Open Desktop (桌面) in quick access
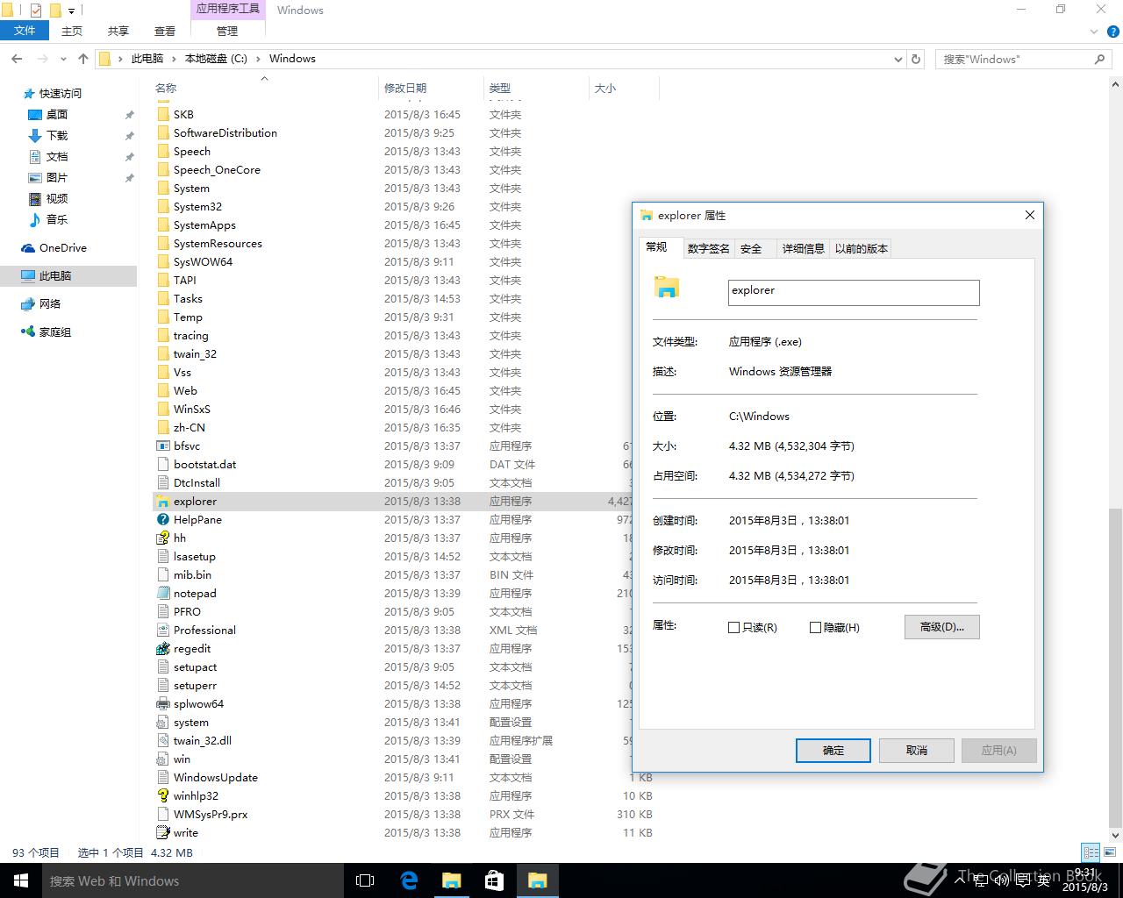The height and width of the screenshot is (898, 1123). coord(57,115)
